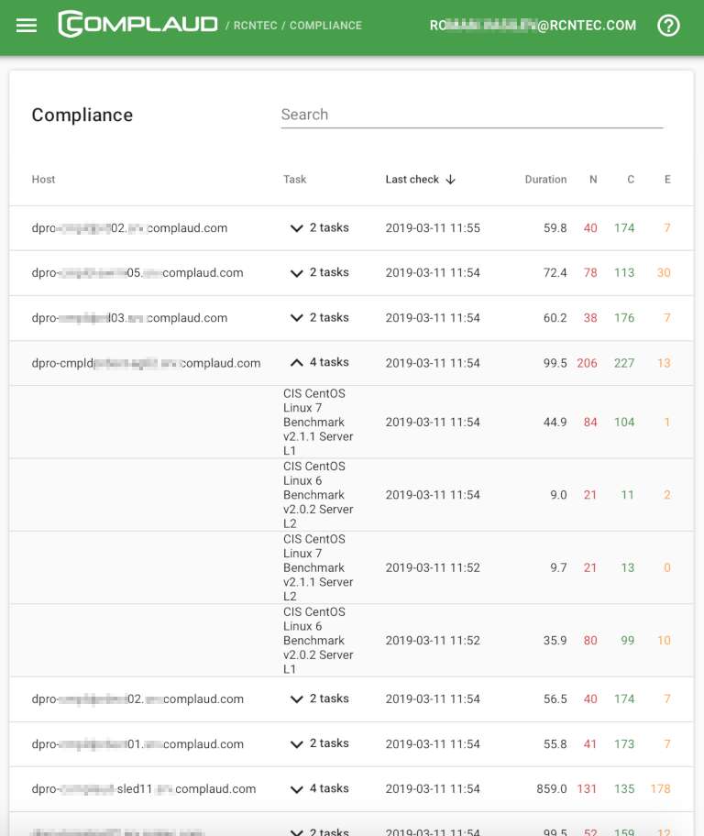Open the RCNTEC breadcrumb link
The height and width of the screenshot is (836, 704).
coord(254,26)
